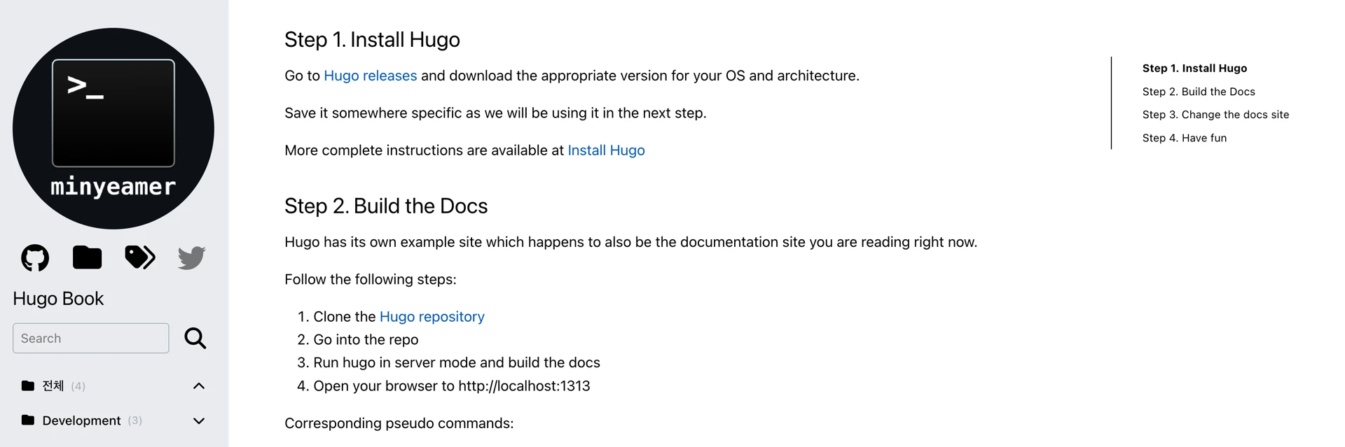This screenshot has width=1345, height=447.
Task: Click the minyeamer terminal avatar
Action: tap(113, 129)
